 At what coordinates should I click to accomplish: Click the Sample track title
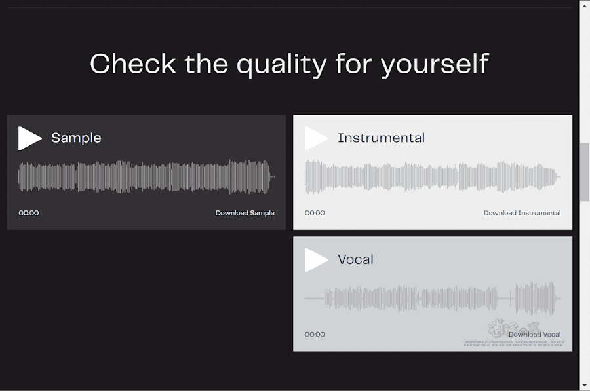pyautogui.click(x=77, y=138)
